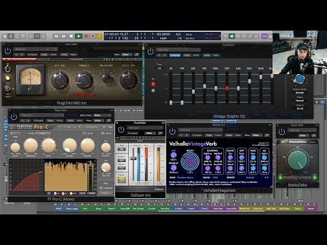327x245 pixels.
Task: Click the red 2k band slider in Graphic EQ
Action: (227, 88)
